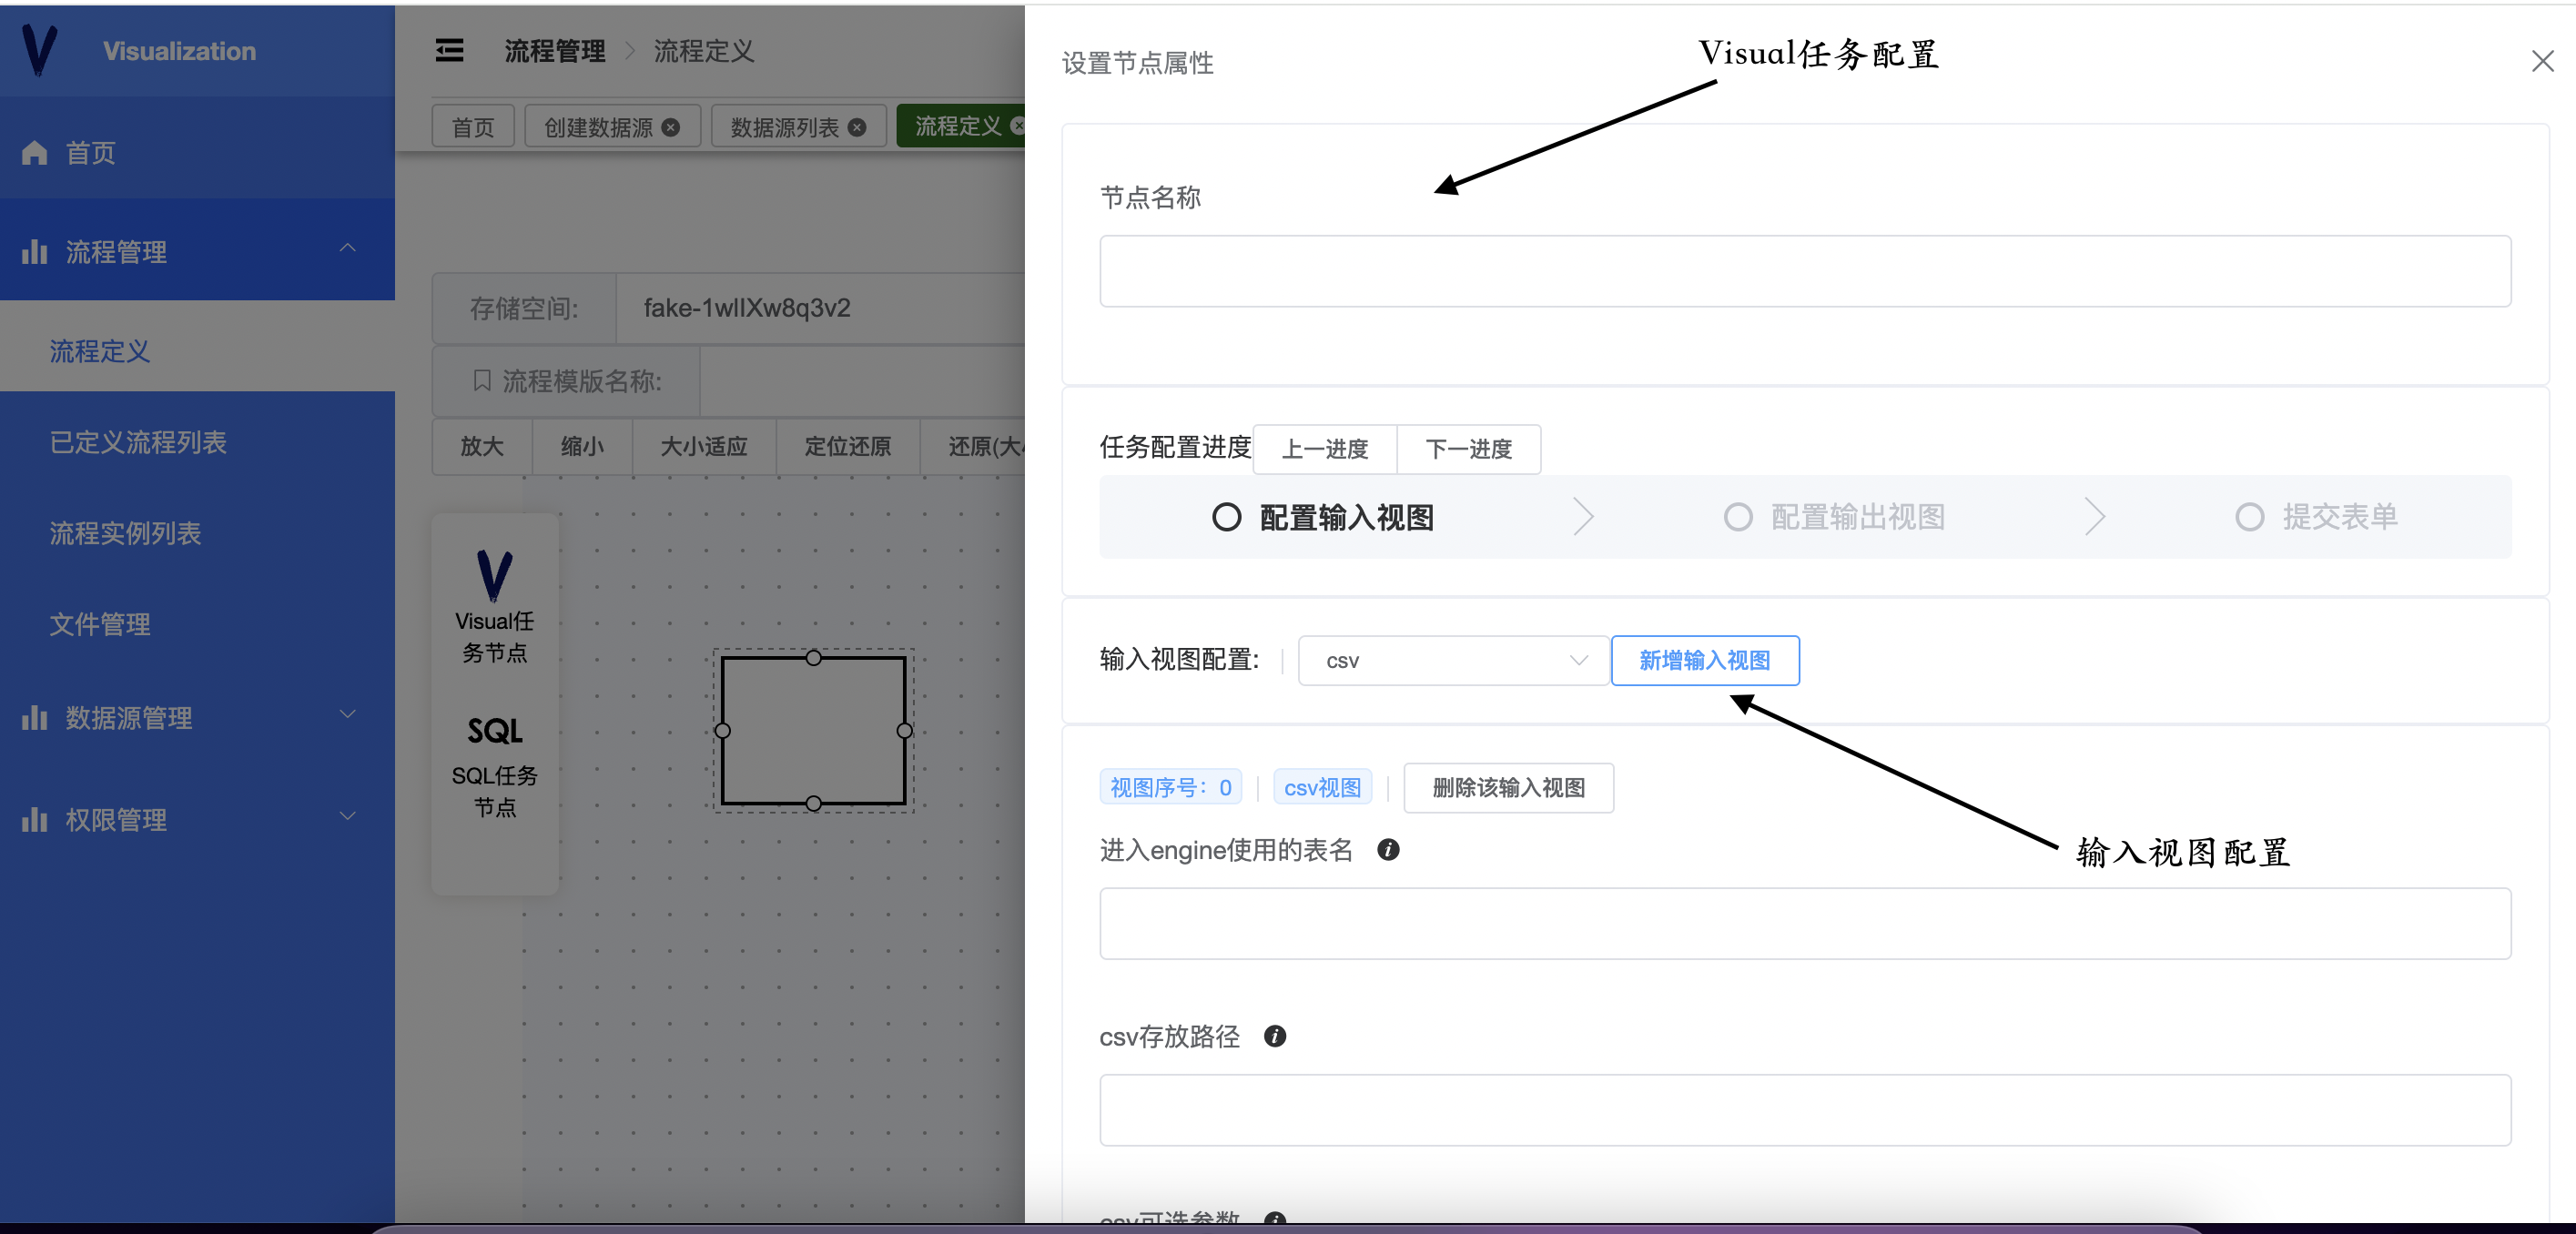2576x1234 pixels.
Task: Click chevron after 配置输入视图 step
Action: (1583, 517)
